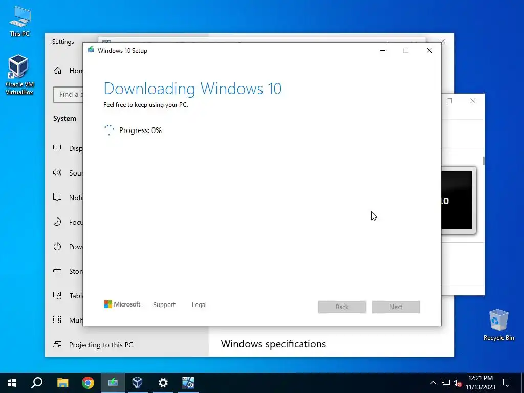This screenshot has height=393, width=524.
Task: Open File Explorer from the taskbar
Action: (x=62, y=383)
